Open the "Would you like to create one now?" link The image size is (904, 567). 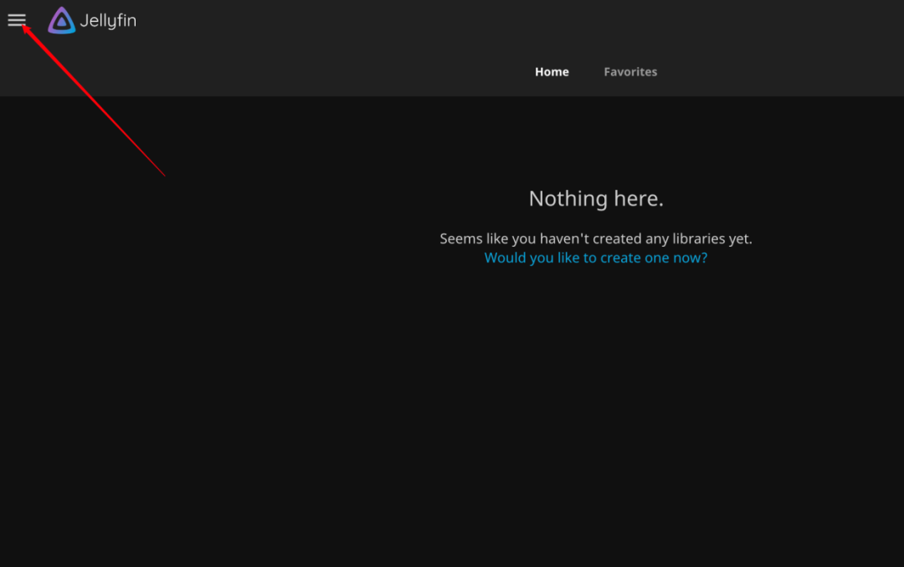596,258
